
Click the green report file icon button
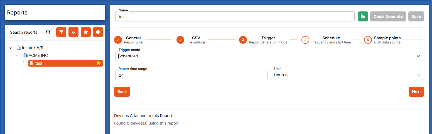(x=363, y=16)
